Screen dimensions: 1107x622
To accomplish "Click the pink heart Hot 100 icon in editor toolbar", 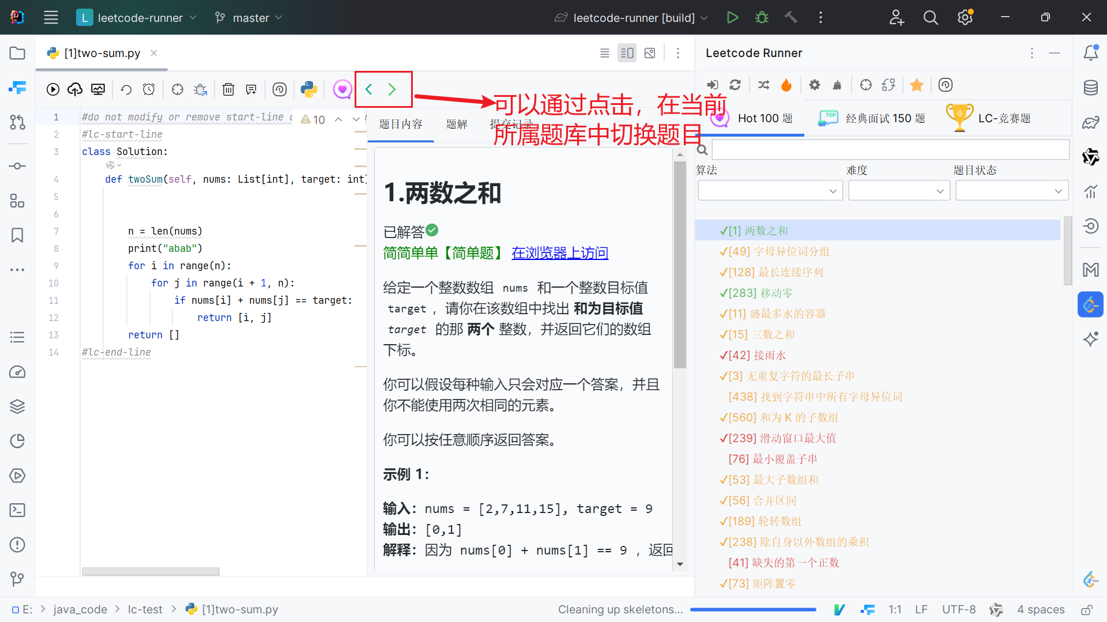I will [342, 89].
